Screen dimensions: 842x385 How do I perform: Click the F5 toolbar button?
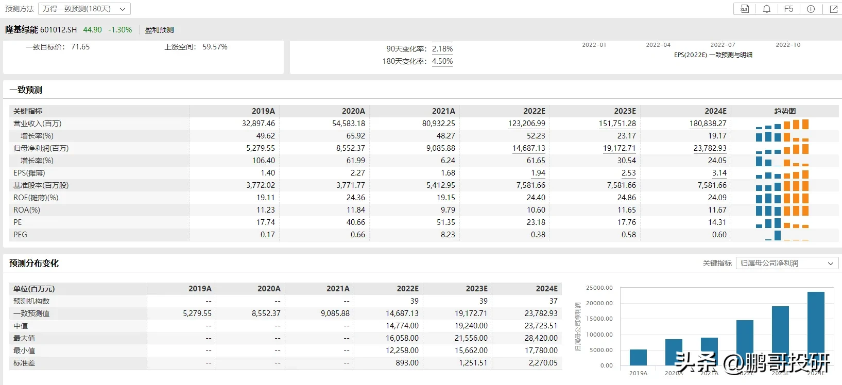tap(788, 9)
